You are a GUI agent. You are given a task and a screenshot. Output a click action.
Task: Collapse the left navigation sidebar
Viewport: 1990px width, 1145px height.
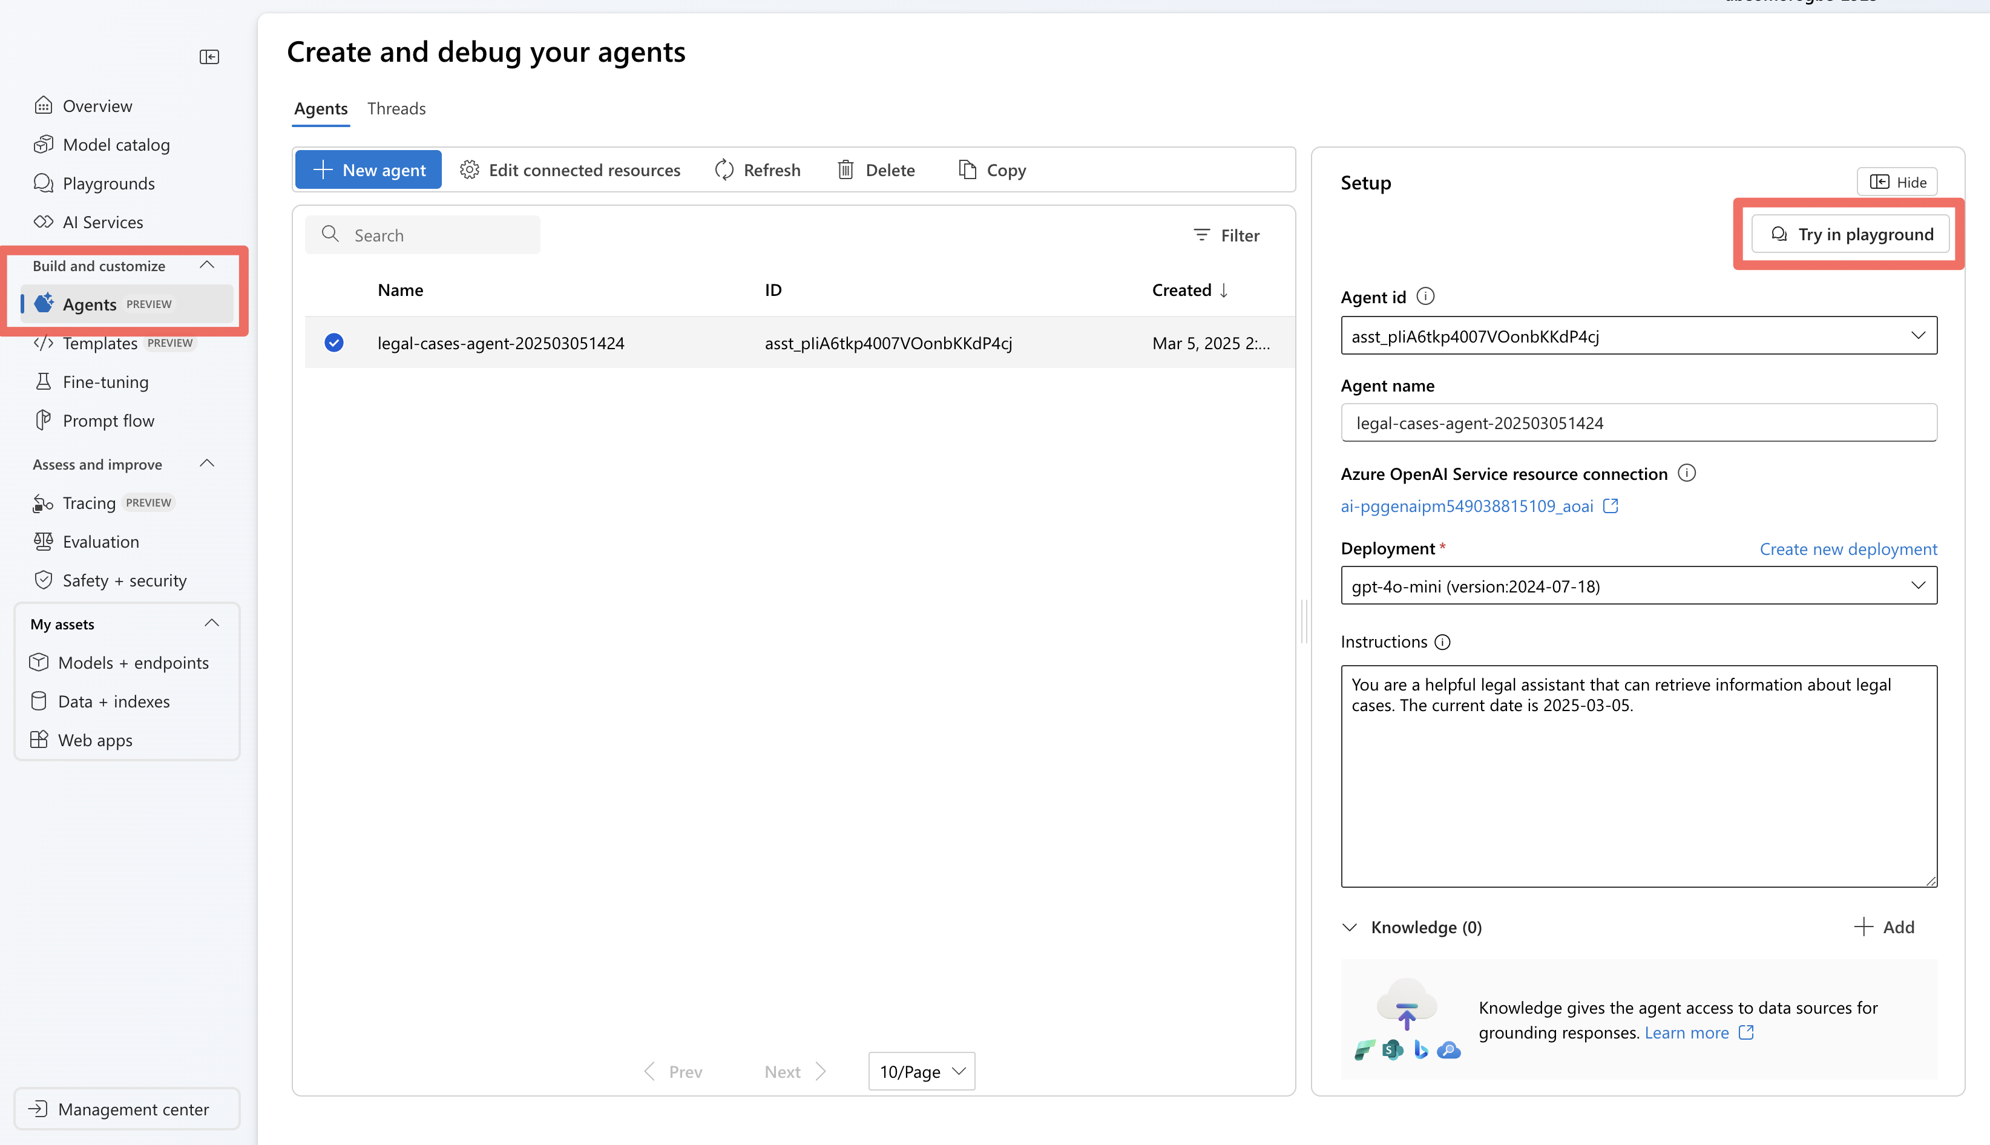point(209,57)
